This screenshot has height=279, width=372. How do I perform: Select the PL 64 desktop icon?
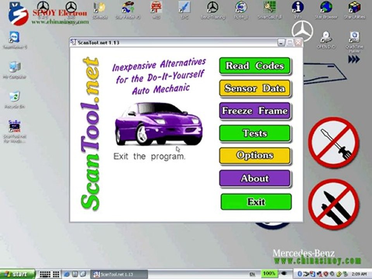coord(241,10)
